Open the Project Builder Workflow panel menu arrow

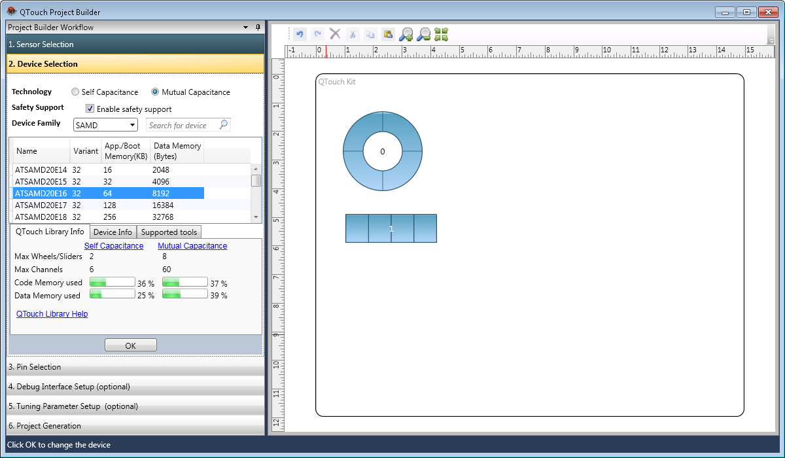coord(245,27)
